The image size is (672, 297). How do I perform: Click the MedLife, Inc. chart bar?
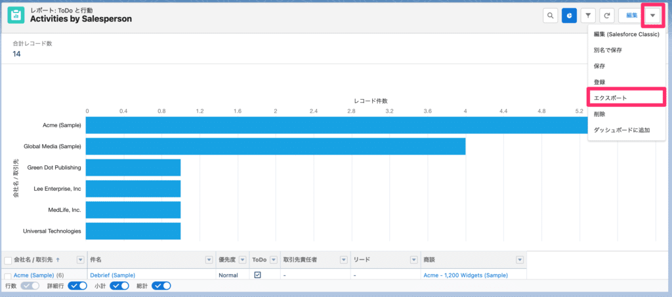133,210
